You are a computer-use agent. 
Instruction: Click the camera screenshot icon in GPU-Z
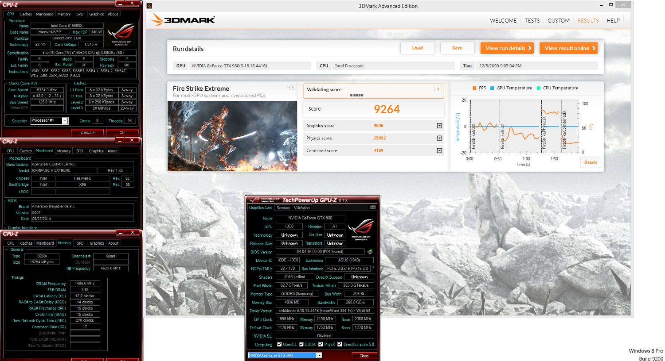[373, 207]
